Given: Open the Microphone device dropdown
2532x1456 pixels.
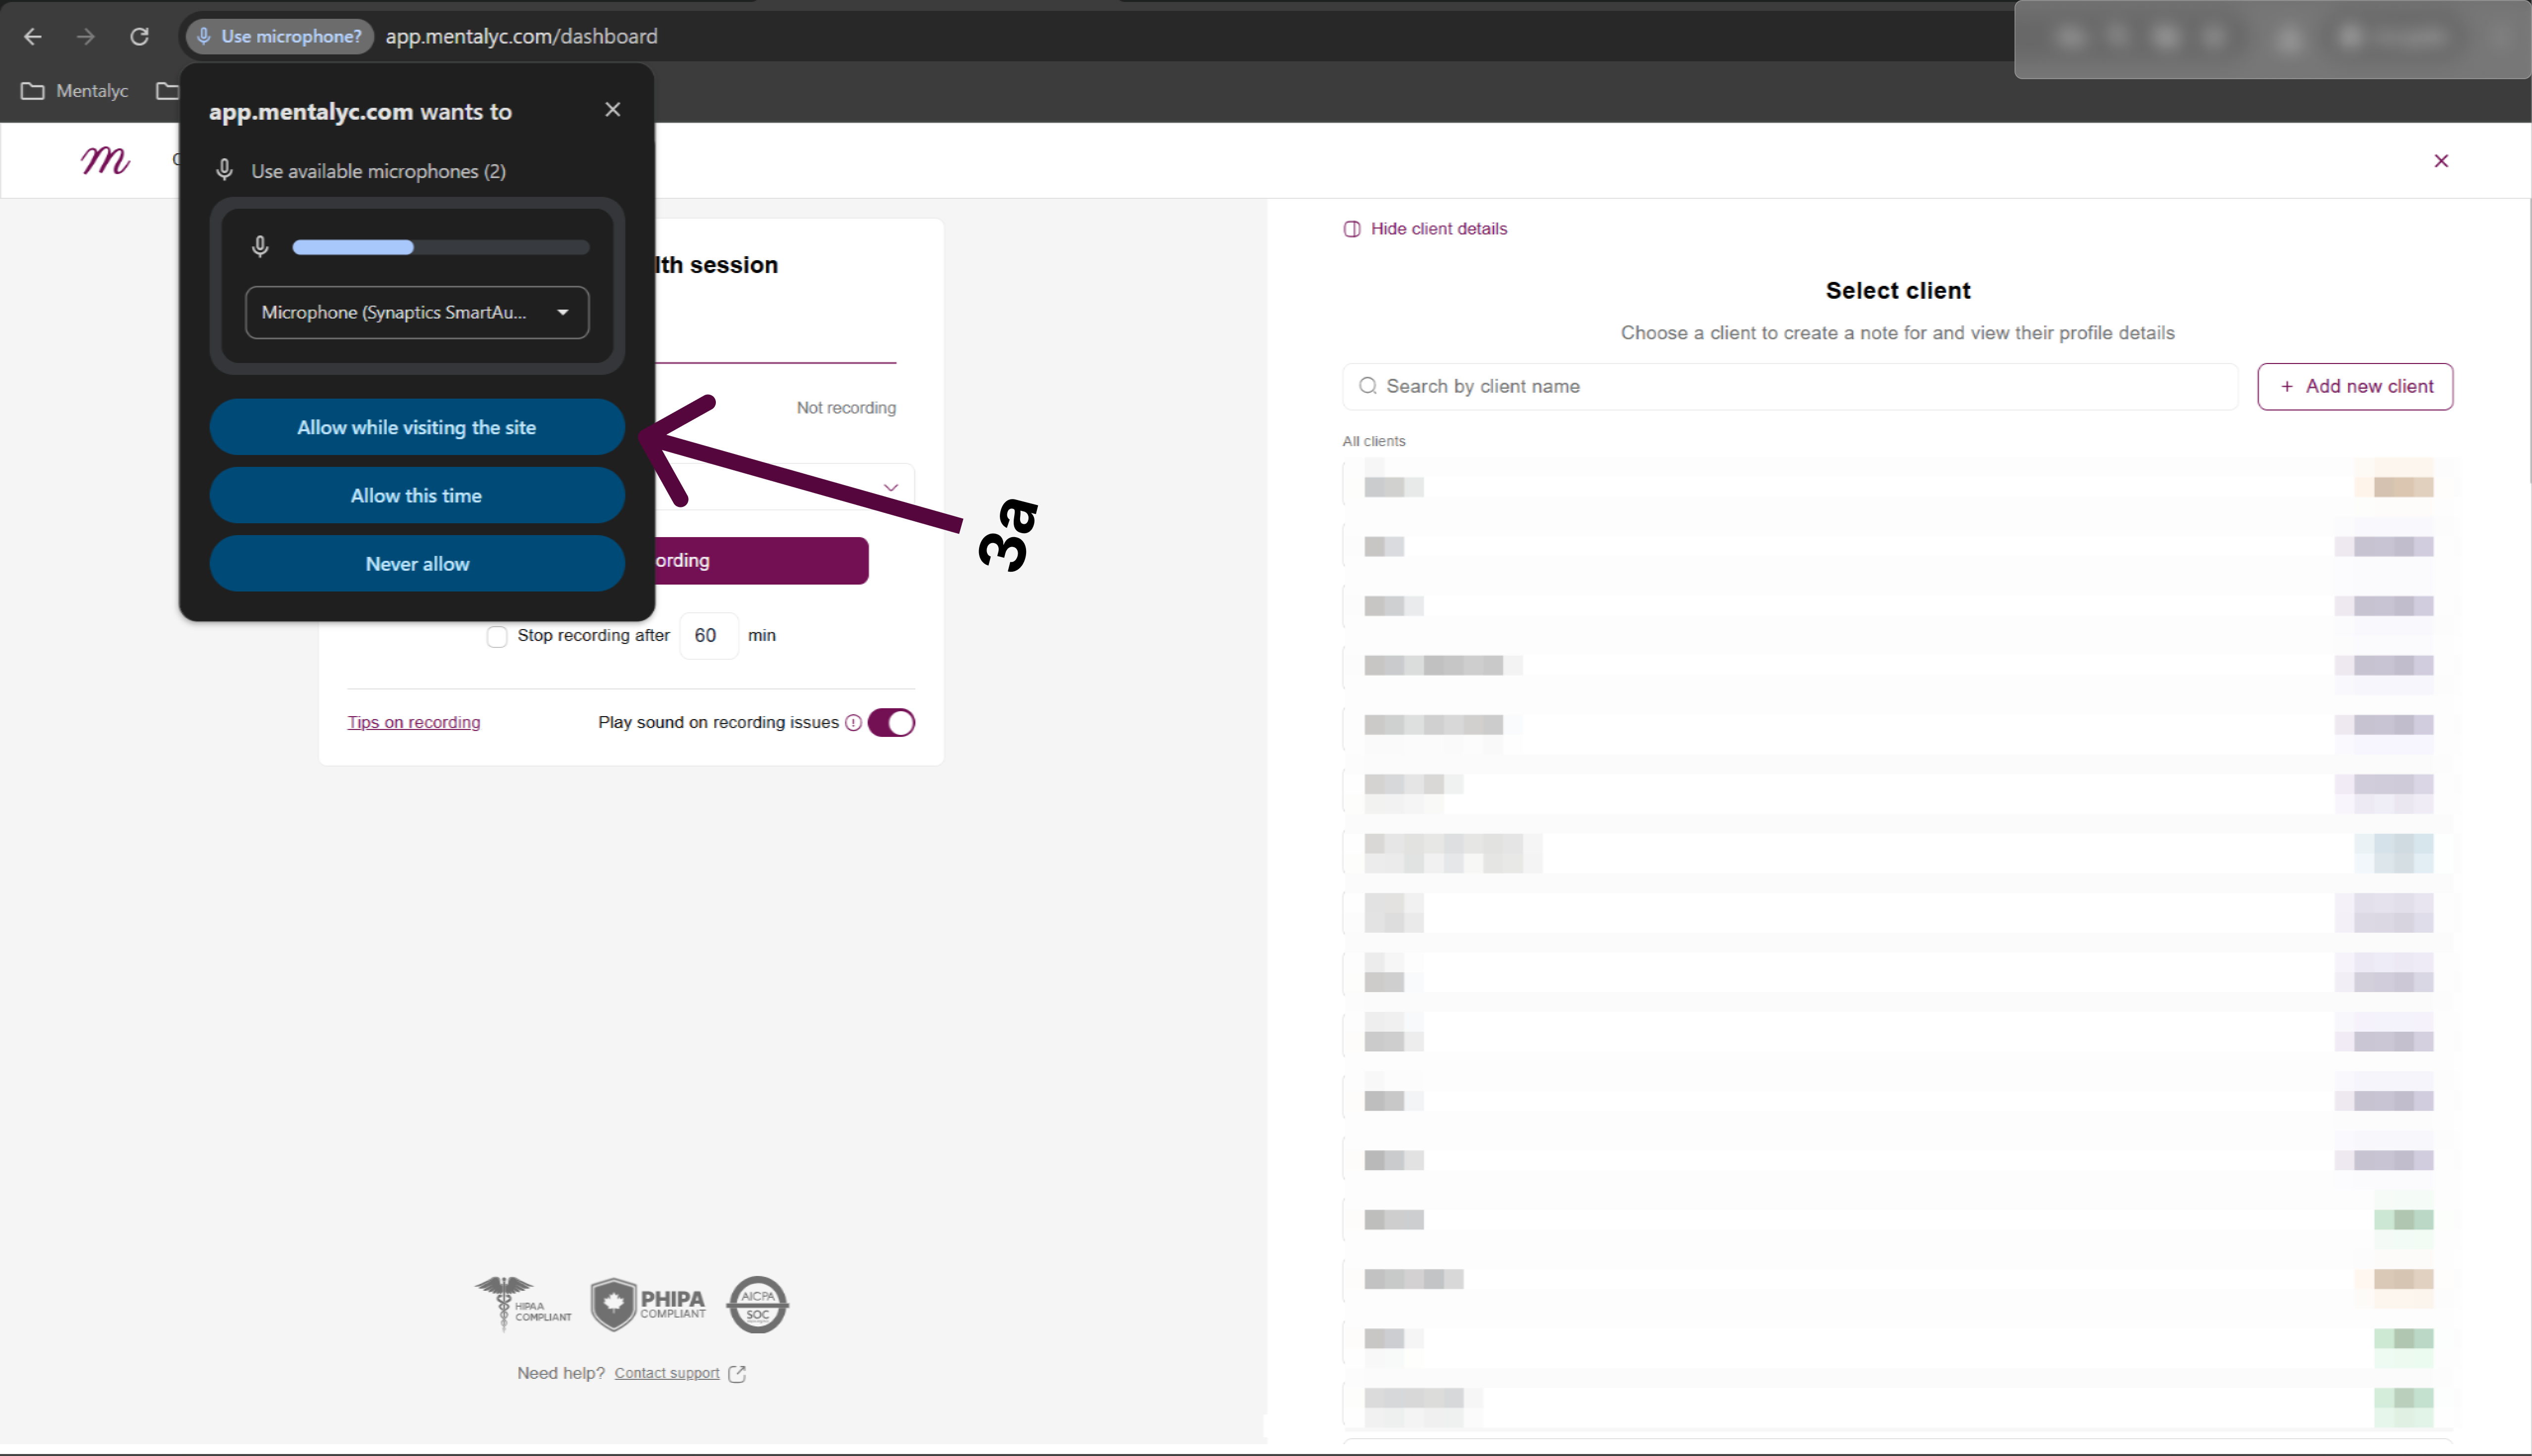Looking at the screenshot, I should click(417, 313).
